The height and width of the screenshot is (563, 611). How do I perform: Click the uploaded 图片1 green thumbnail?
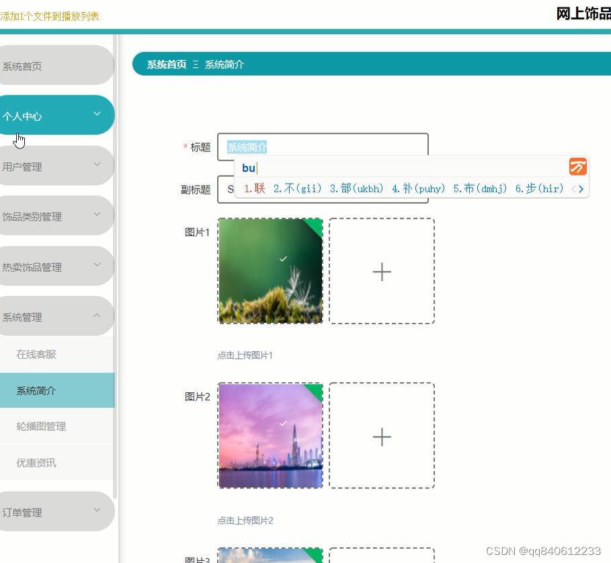270,271
